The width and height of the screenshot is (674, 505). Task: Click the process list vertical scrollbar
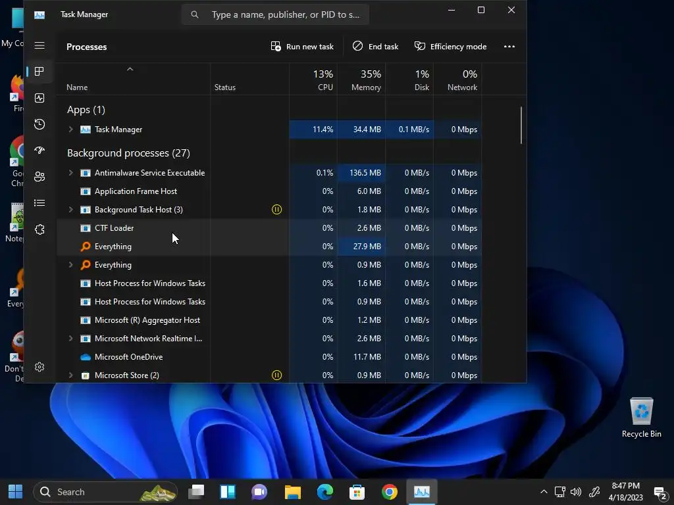tap(521, 126)
